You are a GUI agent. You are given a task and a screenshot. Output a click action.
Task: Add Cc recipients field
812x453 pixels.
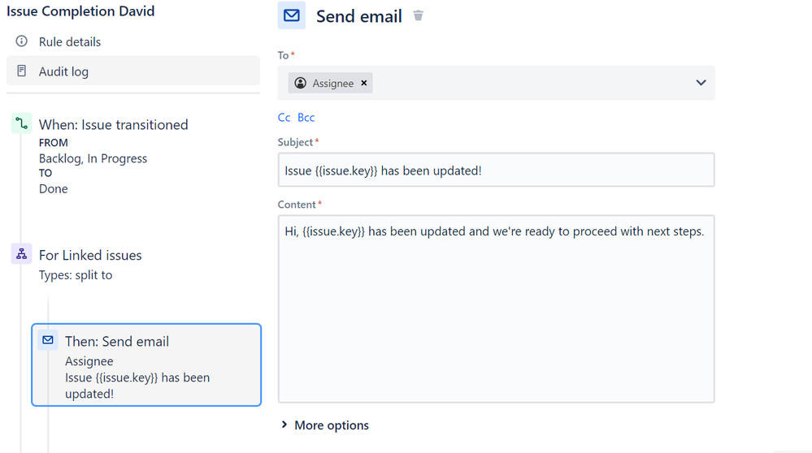pos(284,118)
